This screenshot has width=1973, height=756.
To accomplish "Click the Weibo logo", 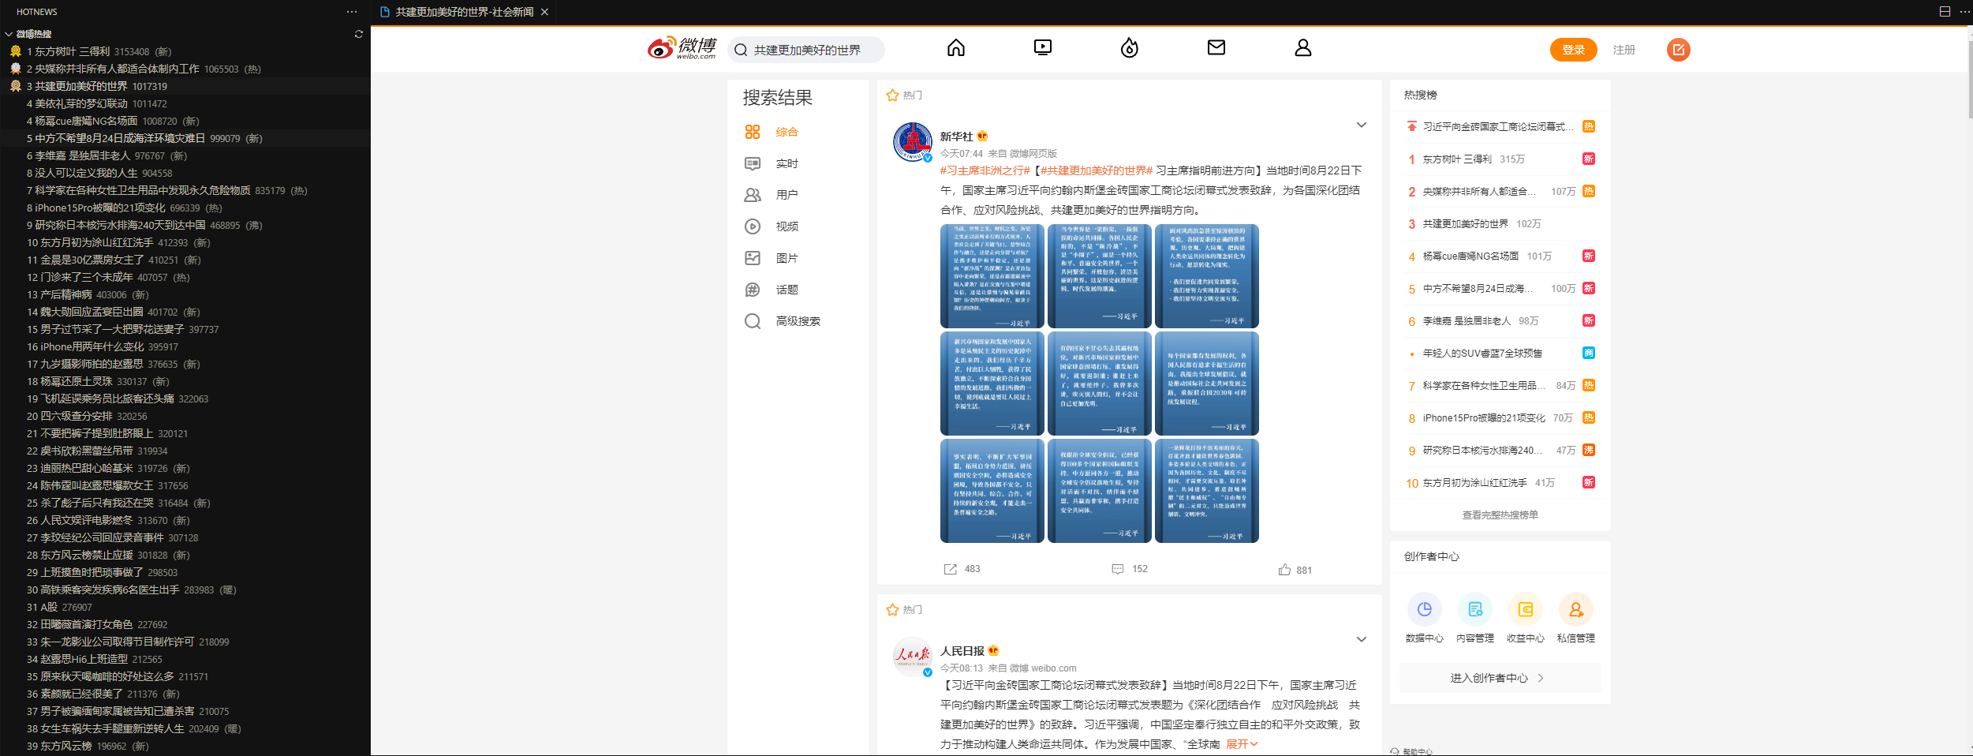I will coord(682,48).
